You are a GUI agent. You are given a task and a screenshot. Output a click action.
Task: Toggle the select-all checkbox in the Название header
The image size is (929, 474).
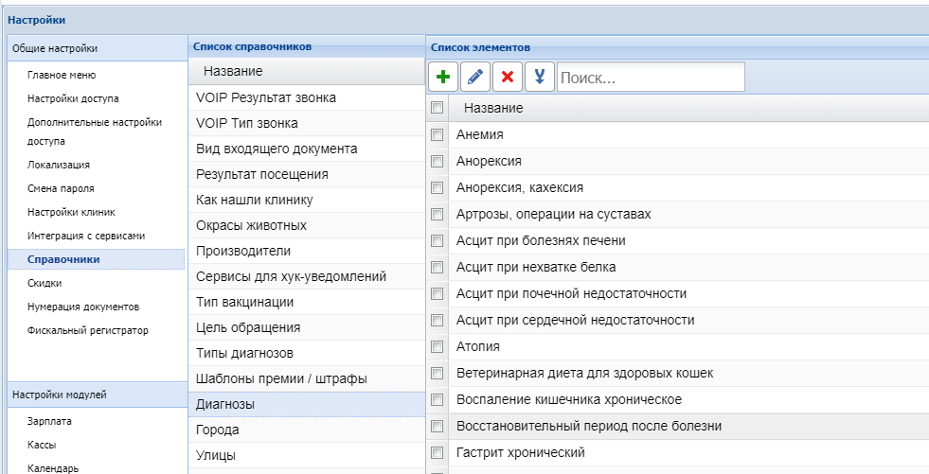click(437, 108)
